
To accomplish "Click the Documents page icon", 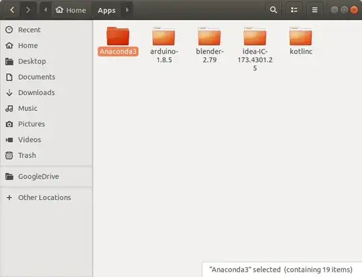I will click(x=9, y=77).
